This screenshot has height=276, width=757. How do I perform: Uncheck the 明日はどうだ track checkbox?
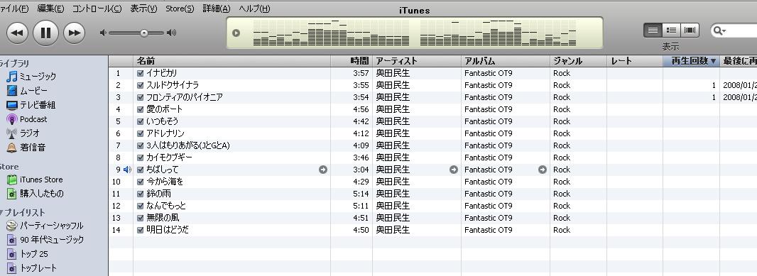click(141, 230)
